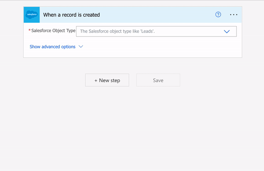Expand the Salesforce Object Type dropdown arrow
The height and width of the screenshot is (171, 264).
pyautogui.click(x=227, y=31)
